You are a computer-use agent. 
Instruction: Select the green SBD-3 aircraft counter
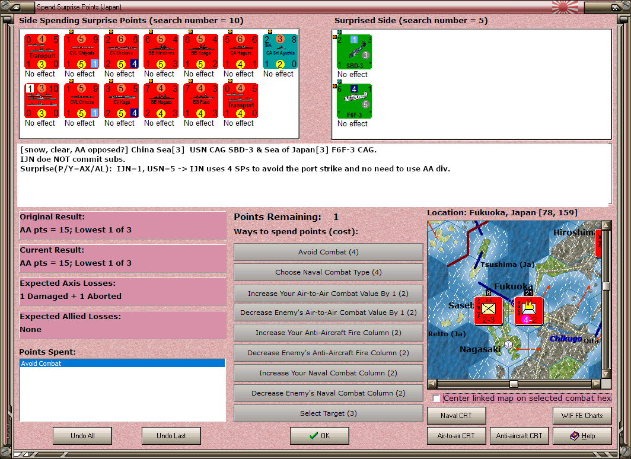(354, 52)
